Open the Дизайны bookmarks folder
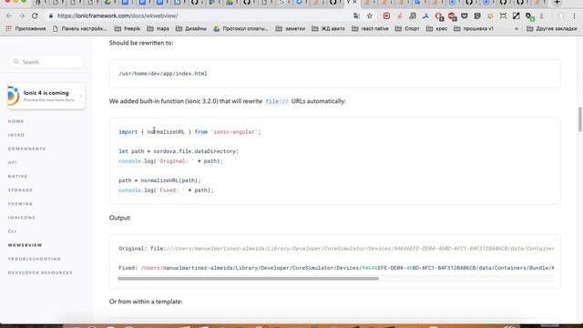This screenshot has width=583, height=328. 191,28
